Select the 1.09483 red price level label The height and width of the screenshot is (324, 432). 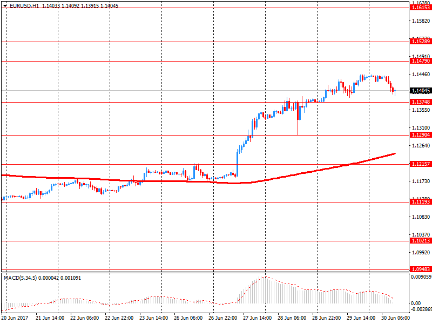point(421,269)
